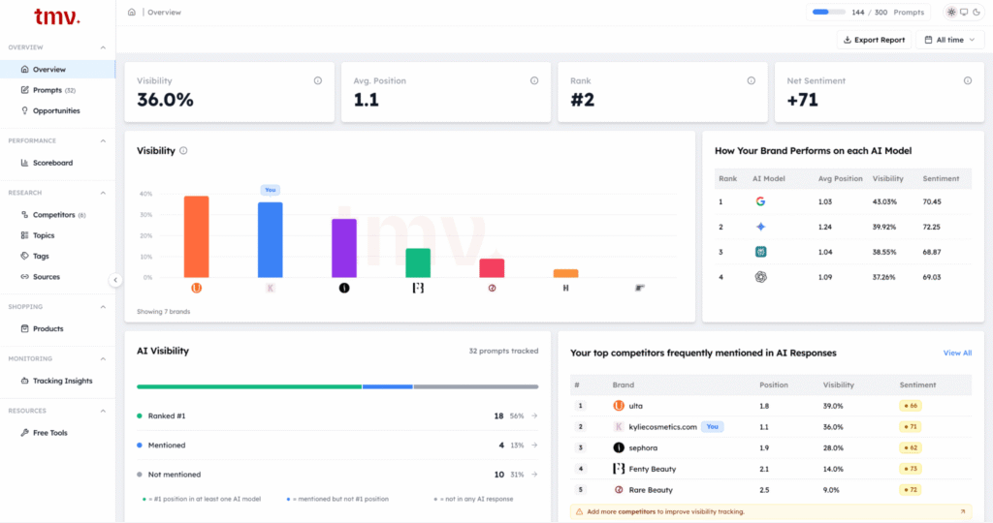Click the prompts usage progress bar
Screen dimensions: 993x523
[x=828, y=12]
